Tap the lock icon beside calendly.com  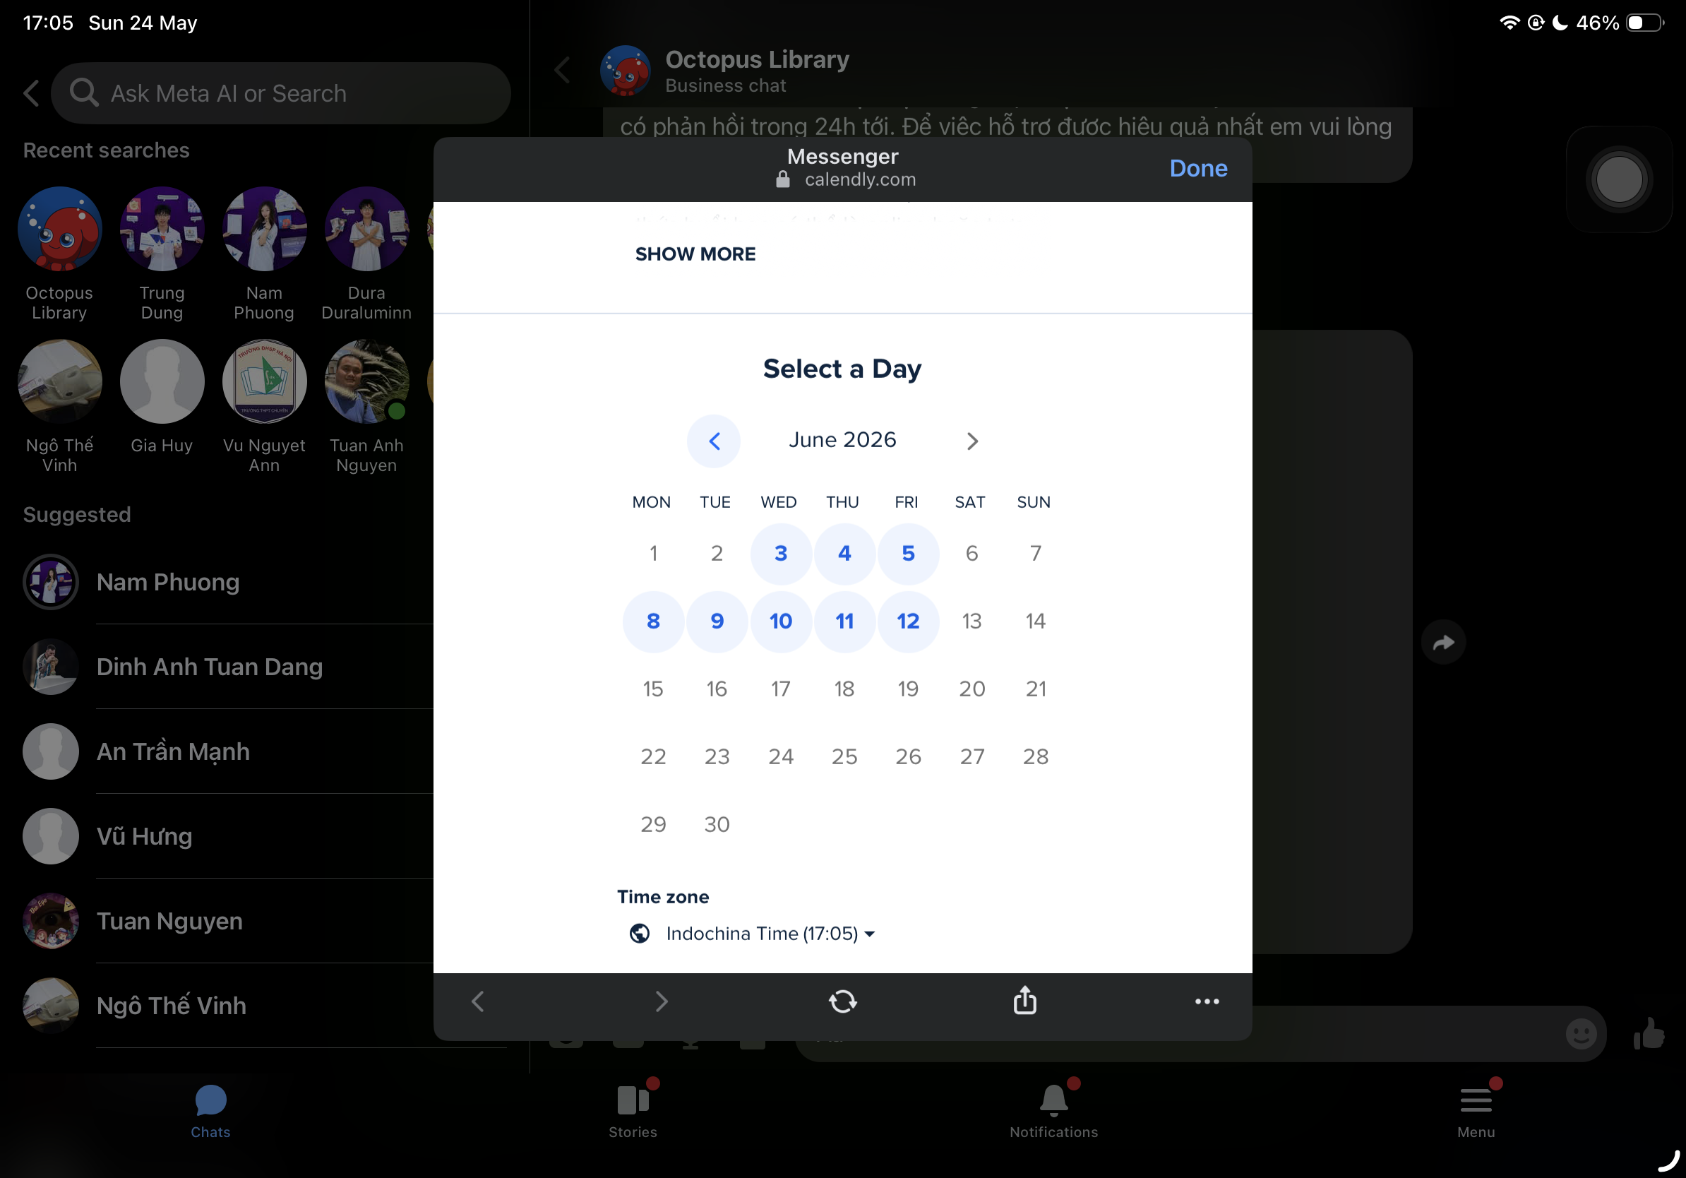tap(783, 179)
